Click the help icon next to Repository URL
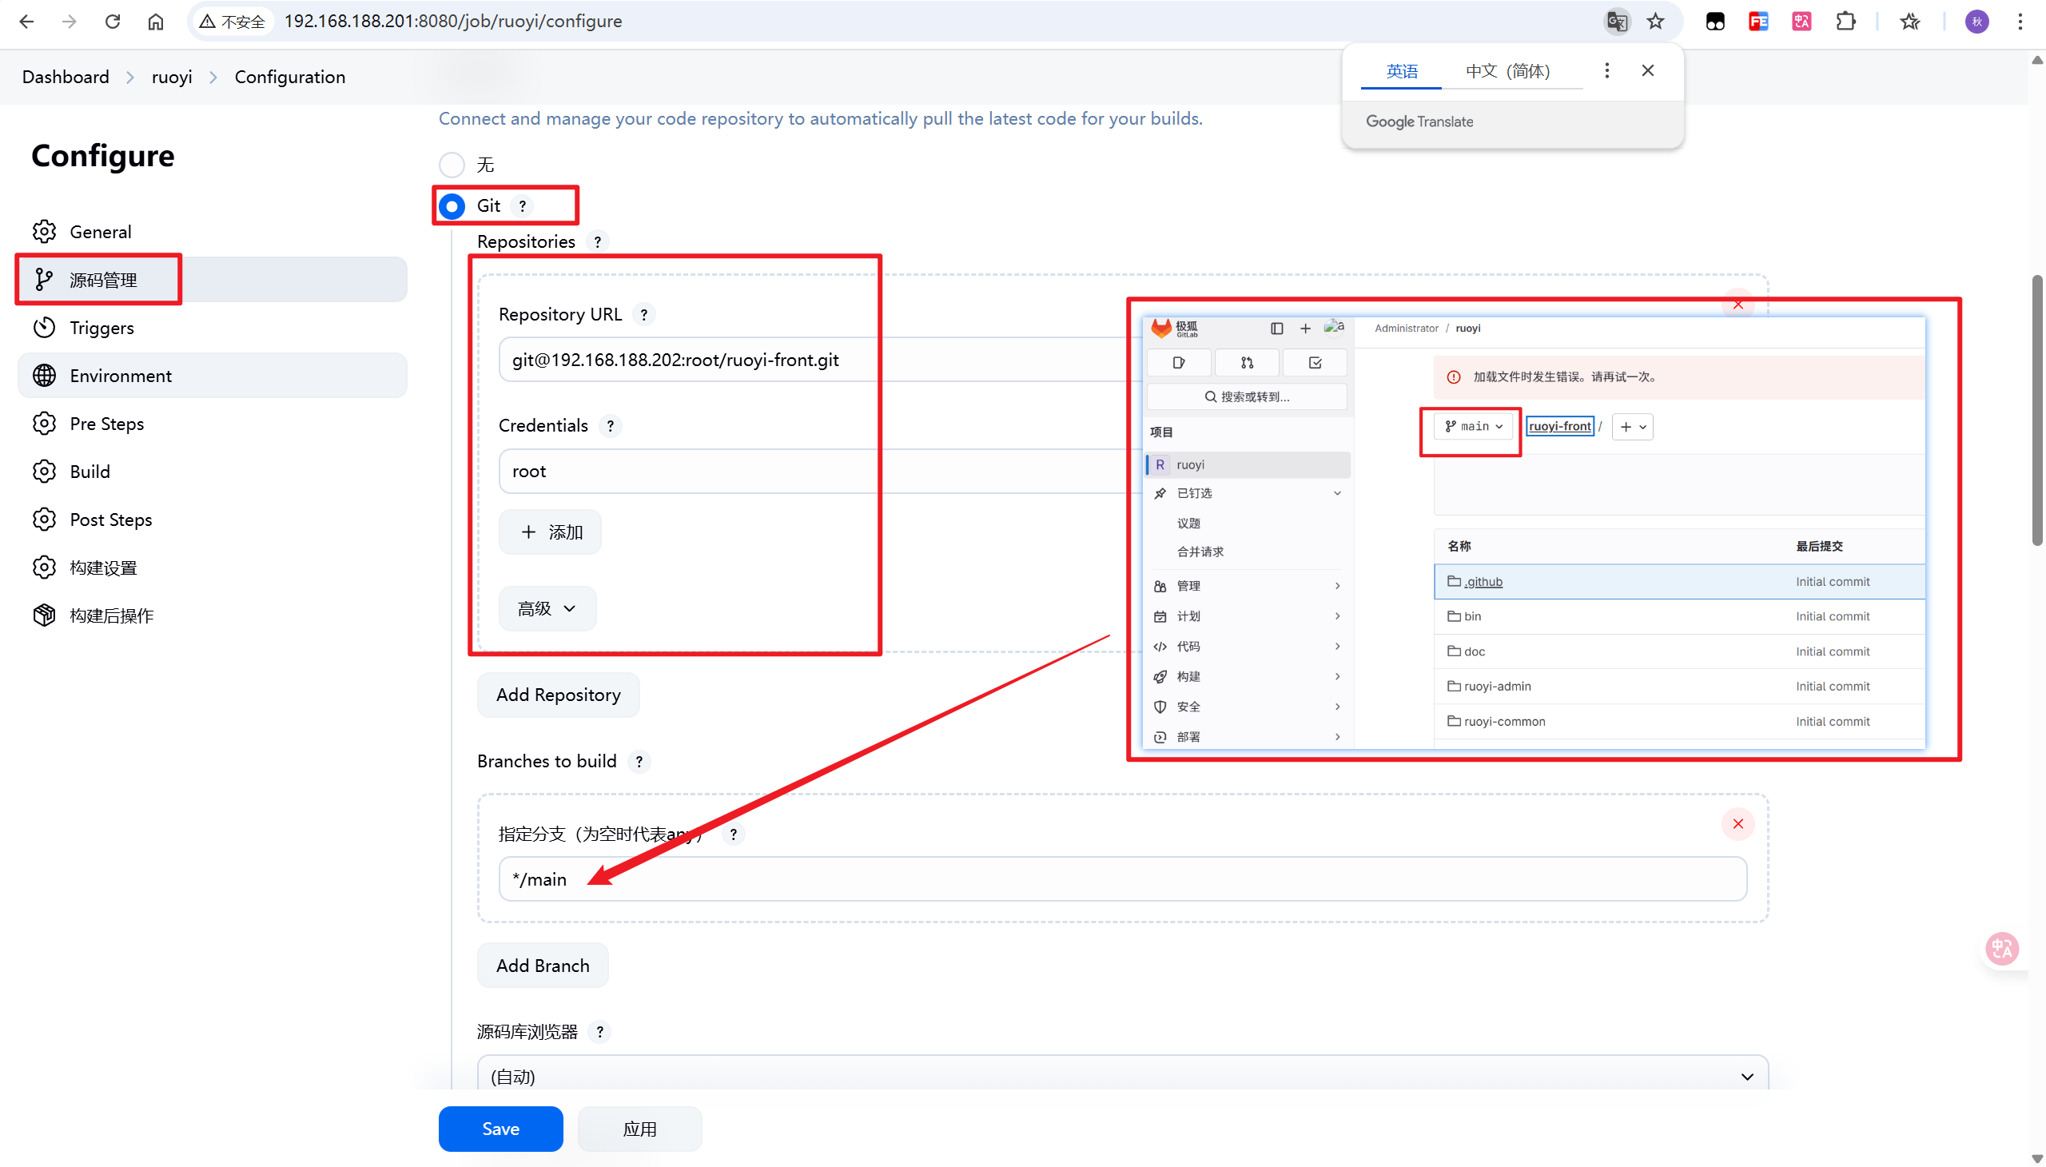This screenshot has width=2046, height=1167. pos(643,315)
